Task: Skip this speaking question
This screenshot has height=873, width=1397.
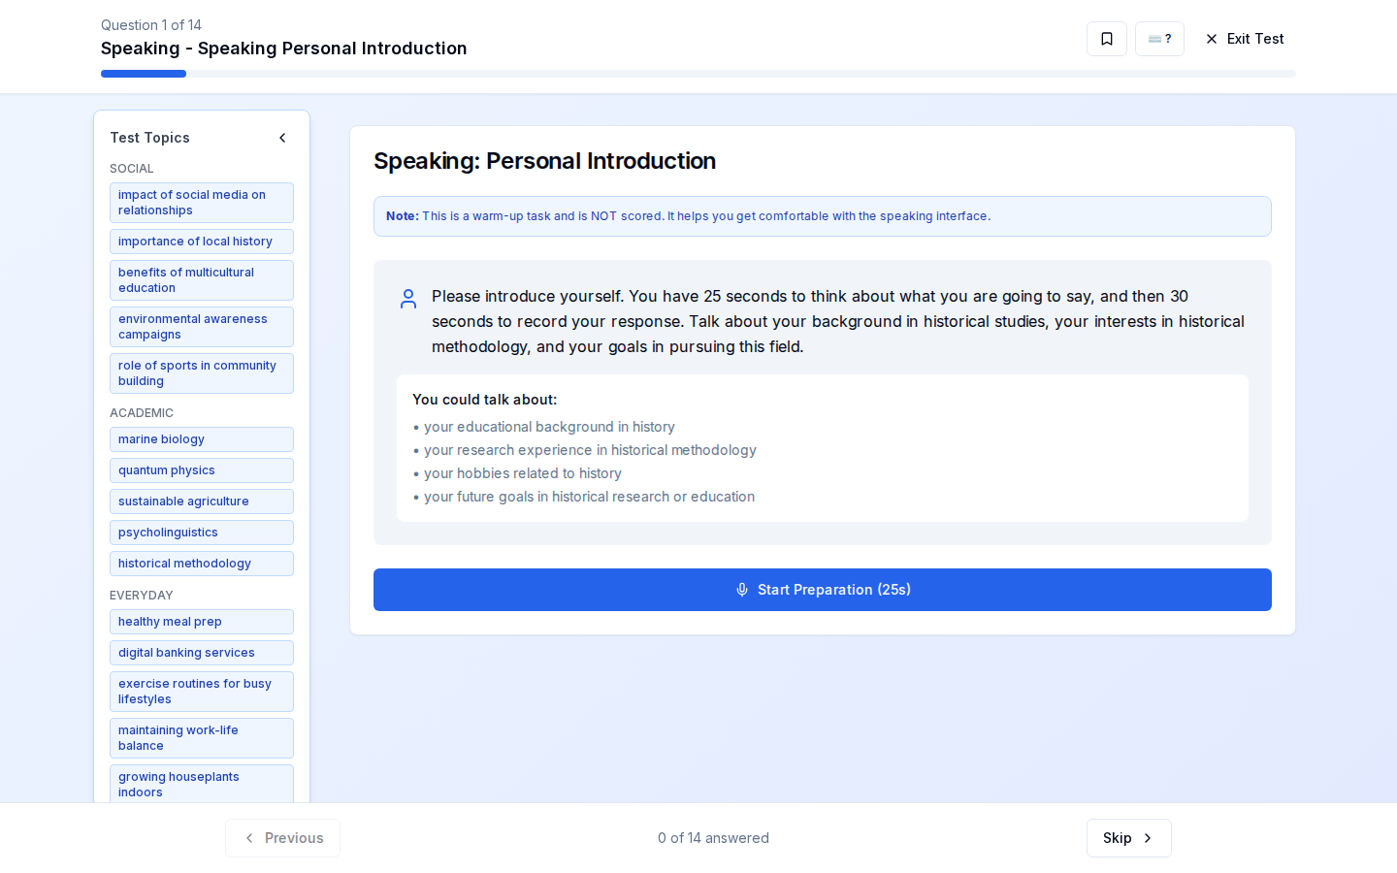Action: [x=1128, y=838]
